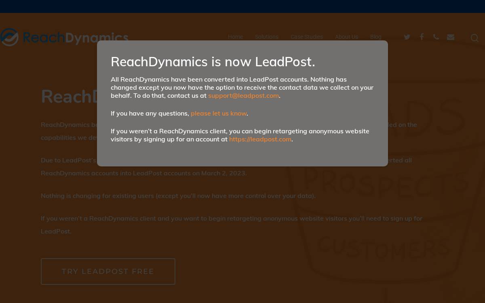Click the text 'Nothing is changing for existing users'
This screenshot has height=303, width=485.
(97, 196)
